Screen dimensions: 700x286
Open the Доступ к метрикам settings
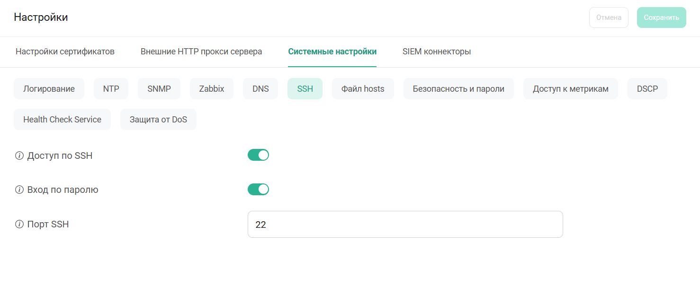pyautogui.click(x=571, y=88)
